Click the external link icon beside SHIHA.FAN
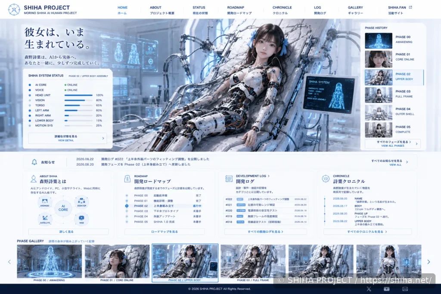The height and width of the screenshot is (294, 441). point(410,7)
